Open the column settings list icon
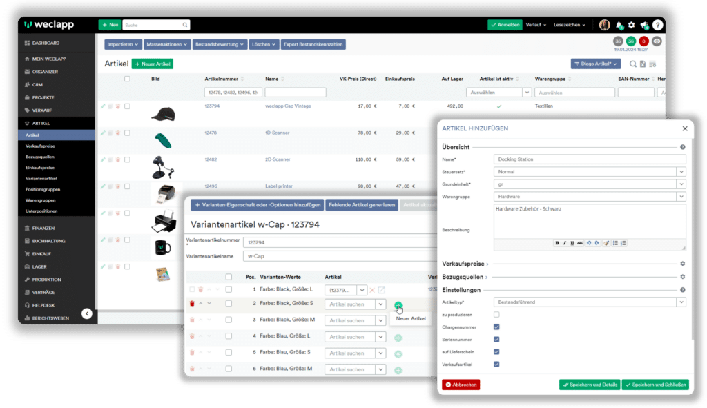707x408 pixels. 652,64
